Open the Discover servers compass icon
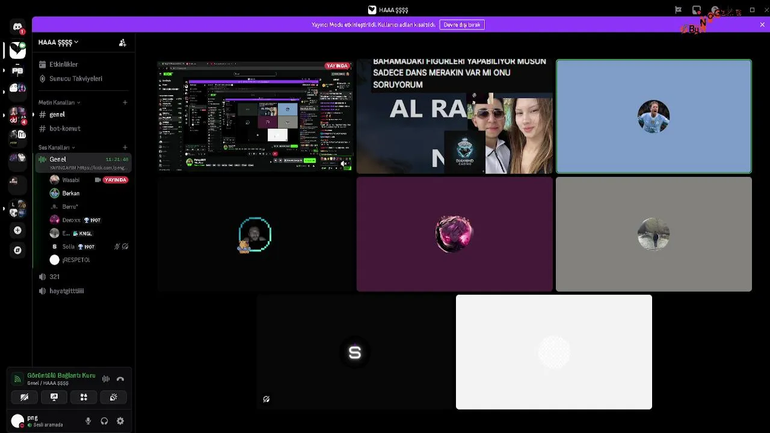The width and height of the screenshot is (770, 433). pyautogui.click(x=17, y=250)
